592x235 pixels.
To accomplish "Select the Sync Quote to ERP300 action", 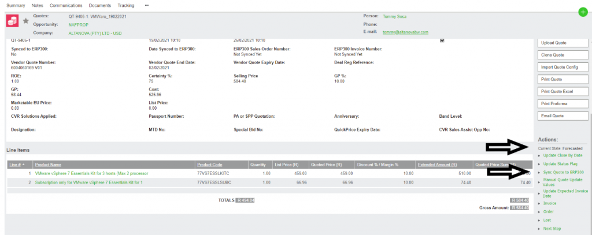I will pyautogui.click(x=564, y=172).
